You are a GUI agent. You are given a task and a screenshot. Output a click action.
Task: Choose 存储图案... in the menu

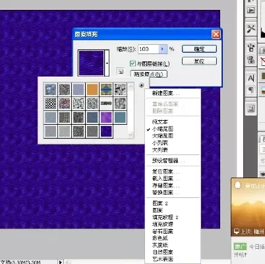point(166,185)
